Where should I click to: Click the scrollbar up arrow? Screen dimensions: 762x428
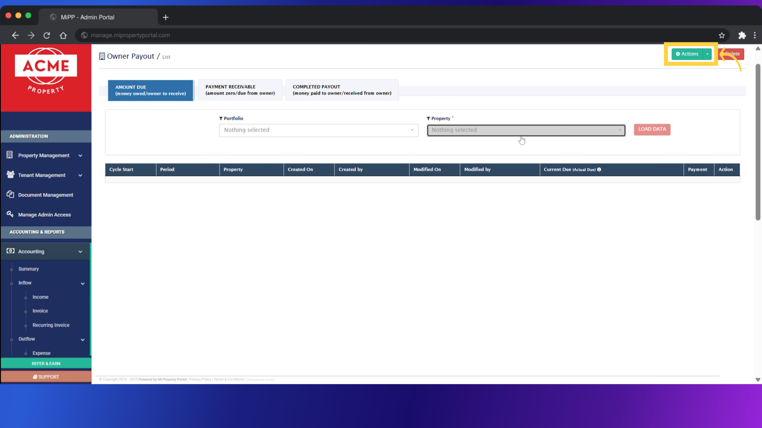758,48
